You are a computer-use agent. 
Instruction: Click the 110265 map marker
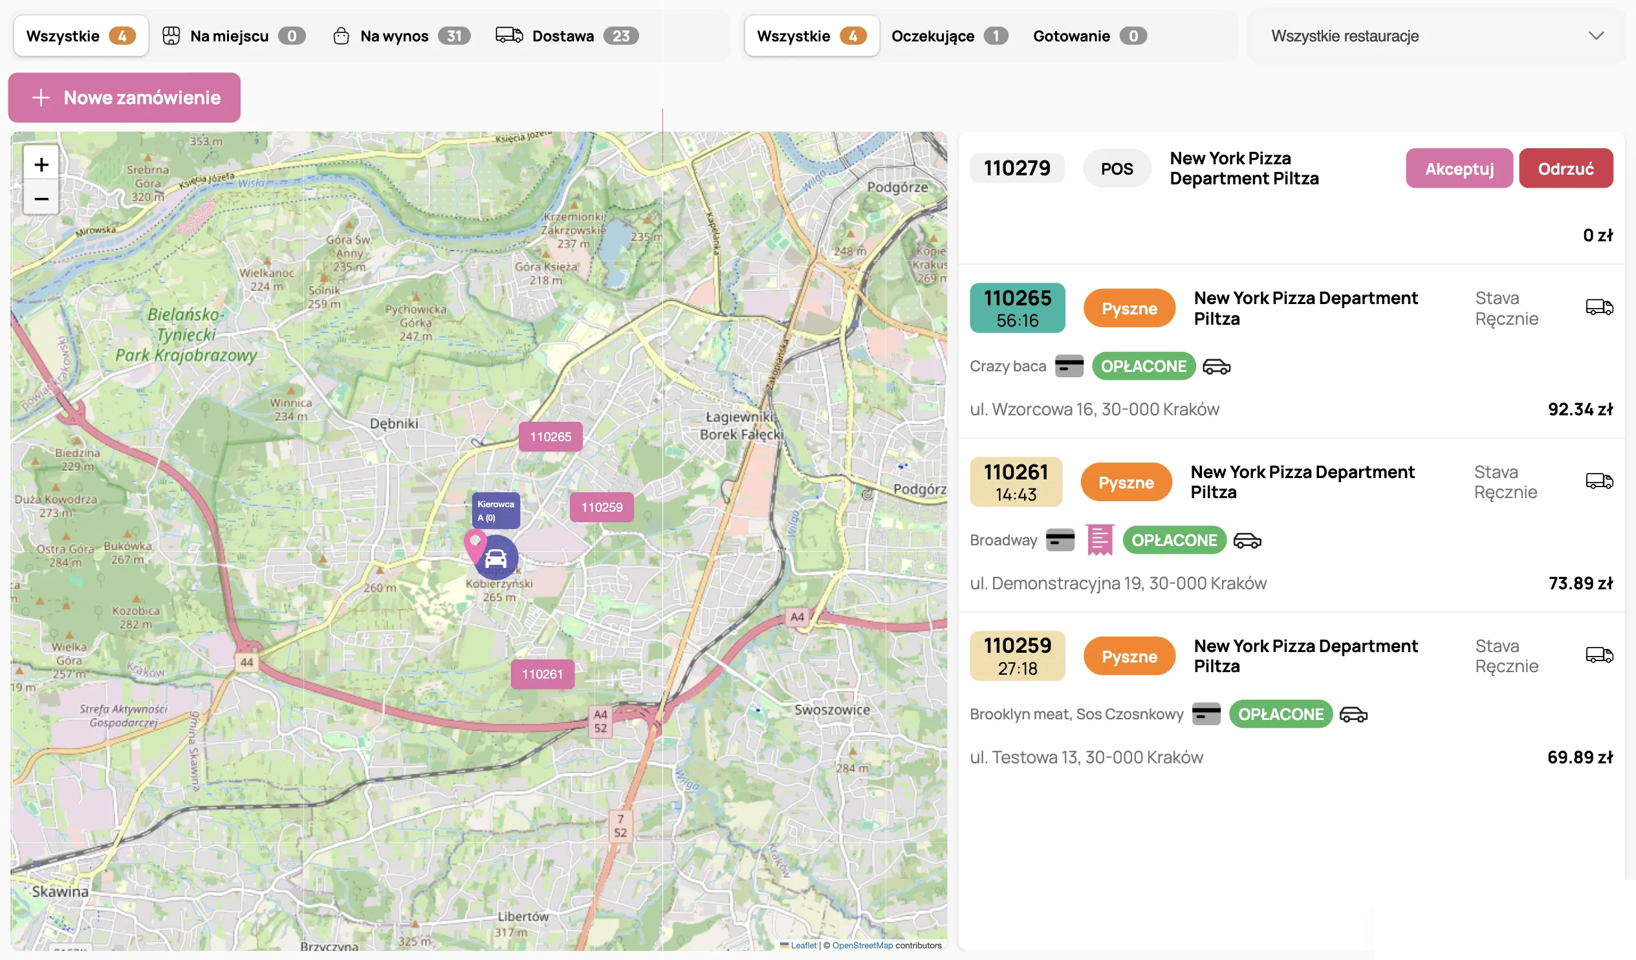point(551,437)
